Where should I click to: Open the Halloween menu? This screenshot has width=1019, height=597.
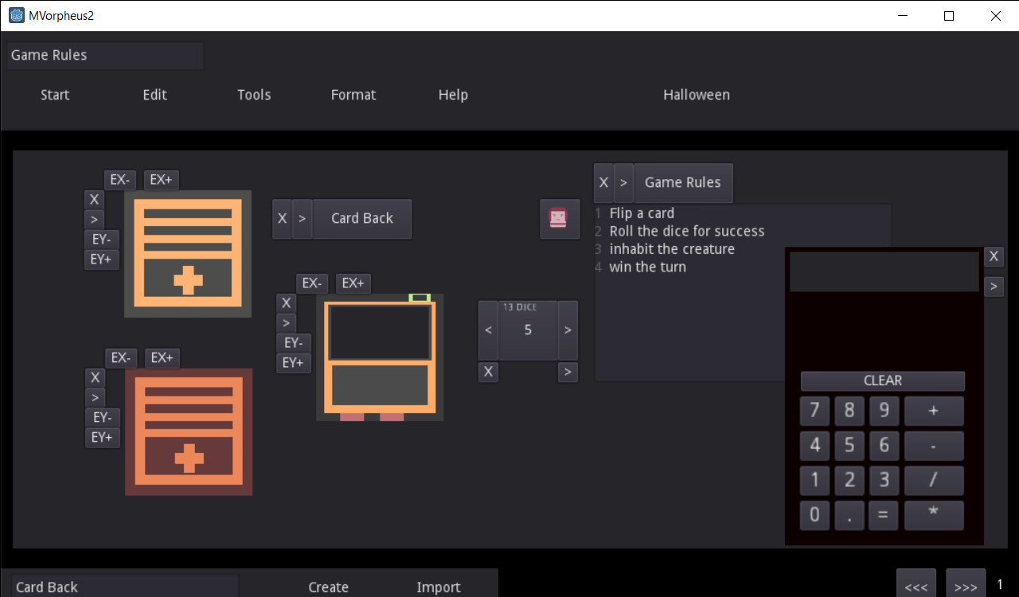coord(697,94)
